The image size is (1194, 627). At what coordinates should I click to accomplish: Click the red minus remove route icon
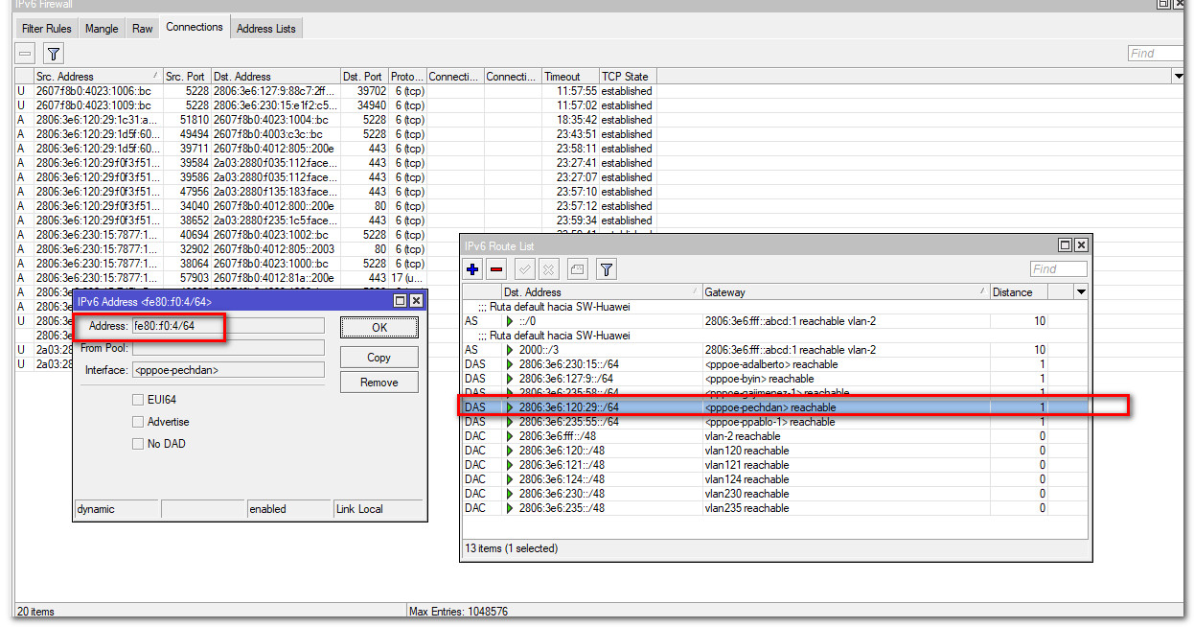pos(495,269)
